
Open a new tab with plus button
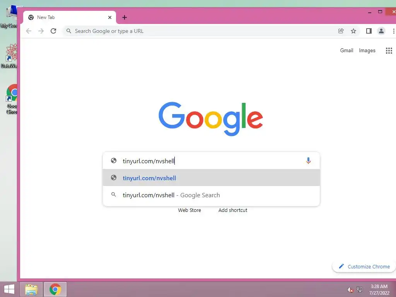(125, 17)
